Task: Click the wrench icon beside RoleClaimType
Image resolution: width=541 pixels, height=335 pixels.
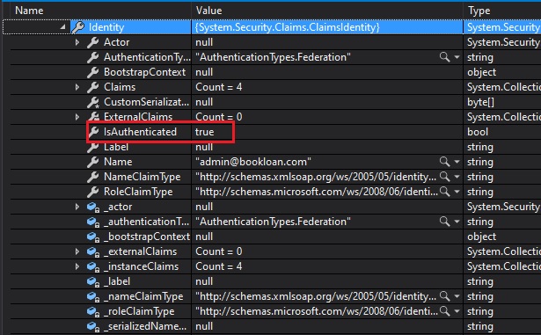Action: point(93,192)
